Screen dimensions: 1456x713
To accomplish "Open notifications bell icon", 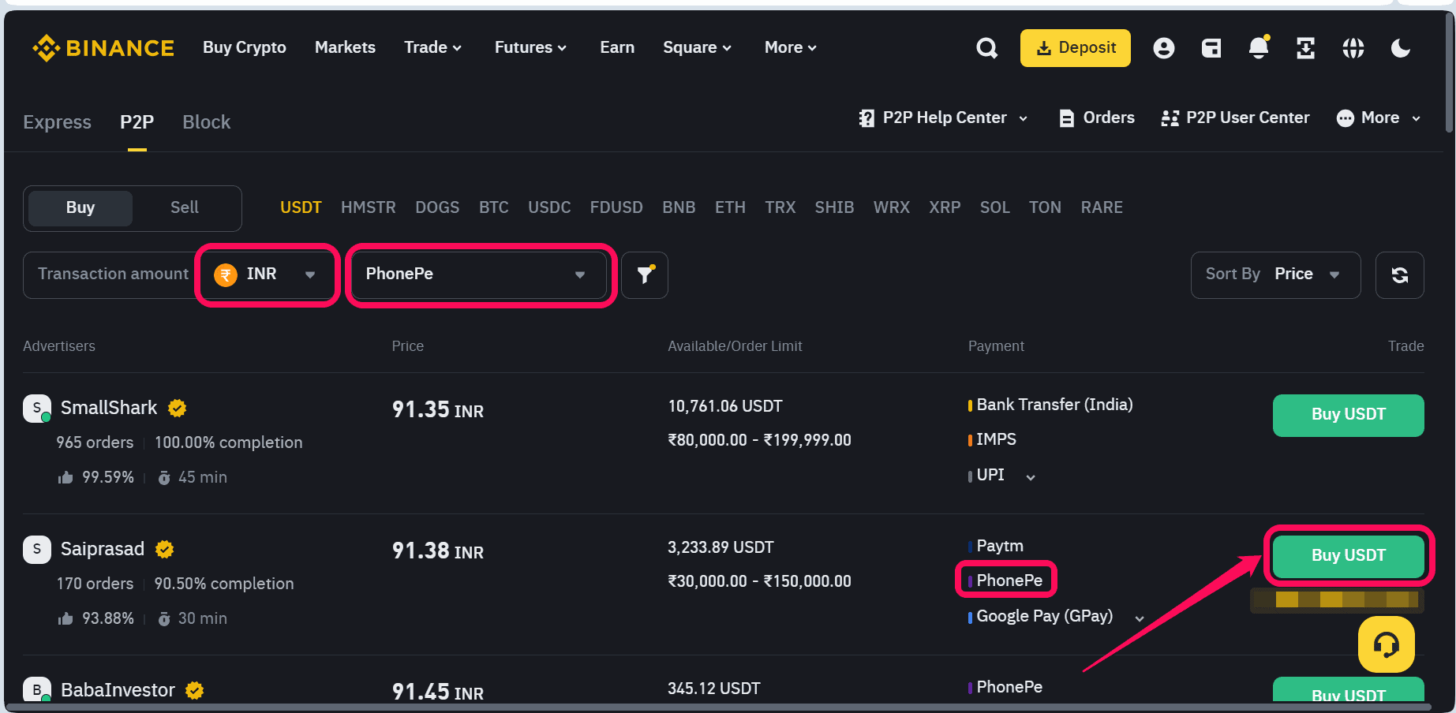I will pyautogui.click(x=1259, y=47).
